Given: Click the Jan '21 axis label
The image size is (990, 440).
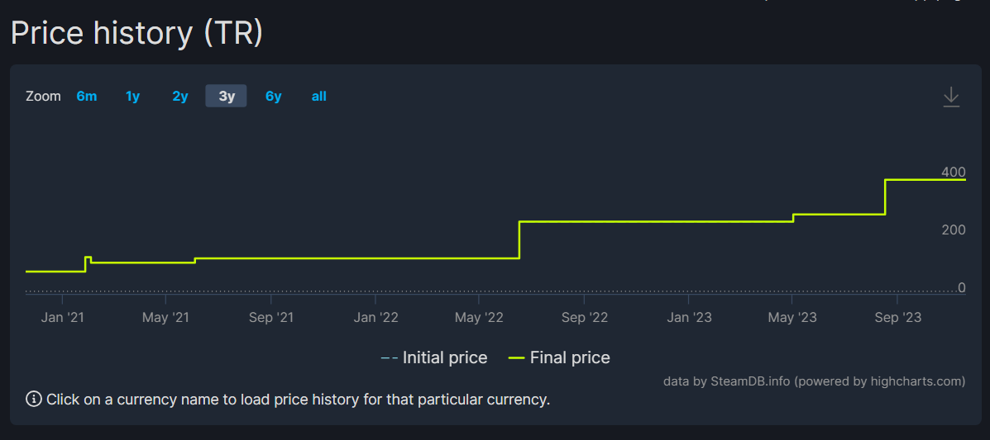Looking at the screenshot, I should click(x=63, y=318).
